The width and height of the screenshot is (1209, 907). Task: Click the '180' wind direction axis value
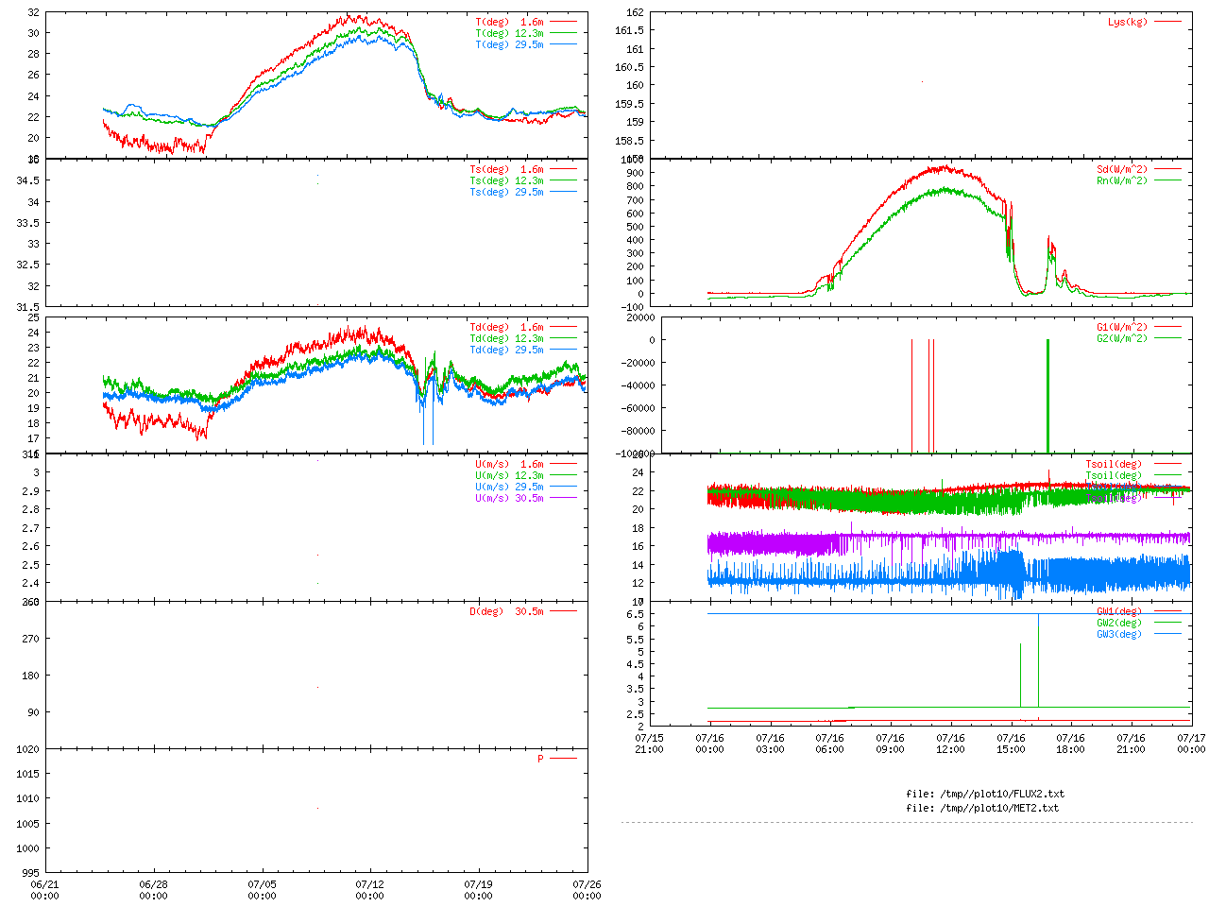click(x=31, y=676)
